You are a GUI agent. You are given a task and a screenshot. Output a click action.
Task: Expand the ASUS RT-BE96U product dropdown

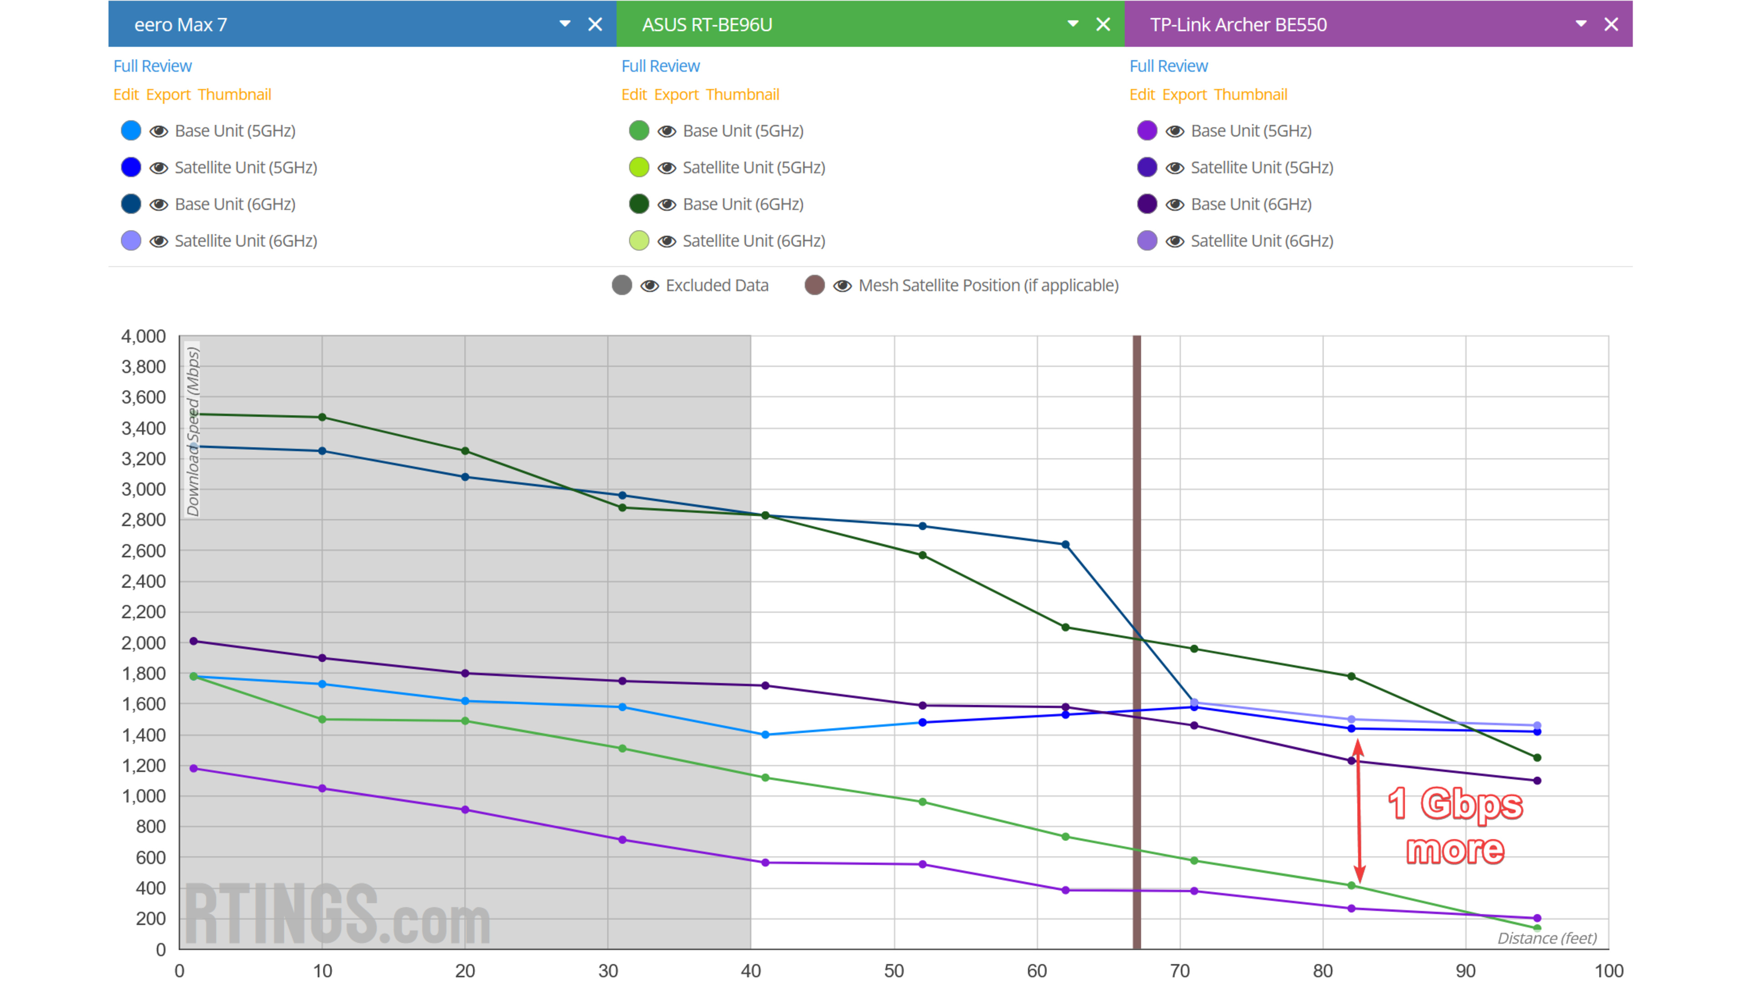pos(1072,24)
